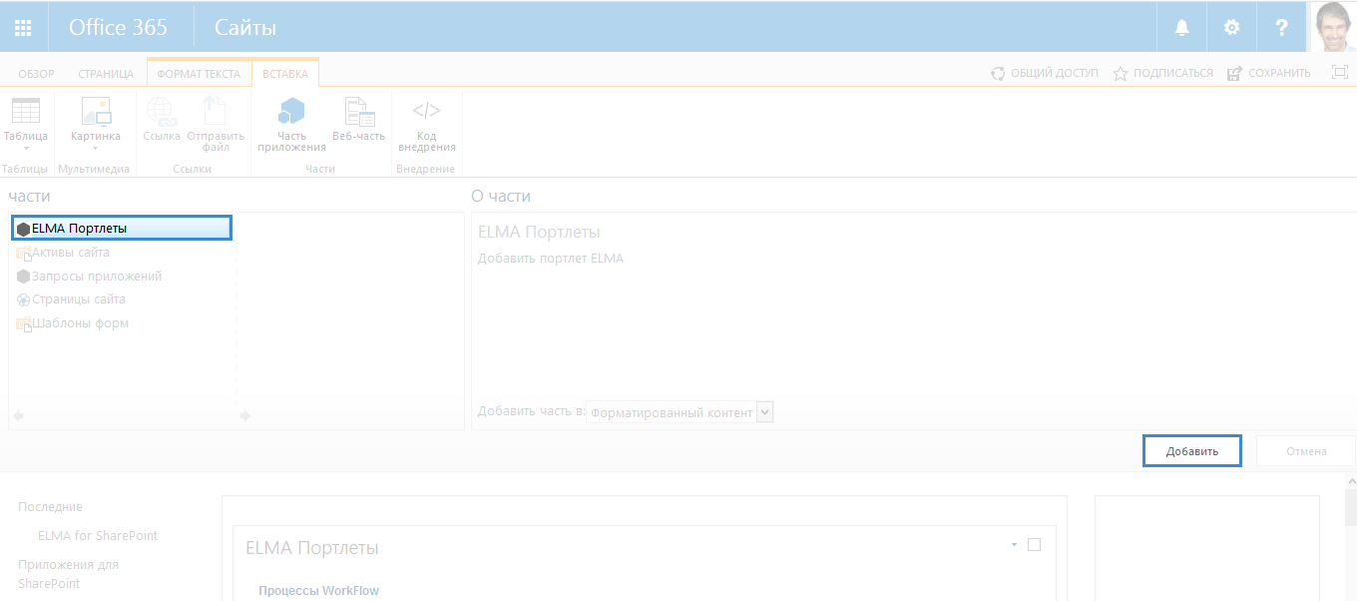Click the Процессы WorkFlow text
Screen dimensions: 1357x601
pos(319,591)
